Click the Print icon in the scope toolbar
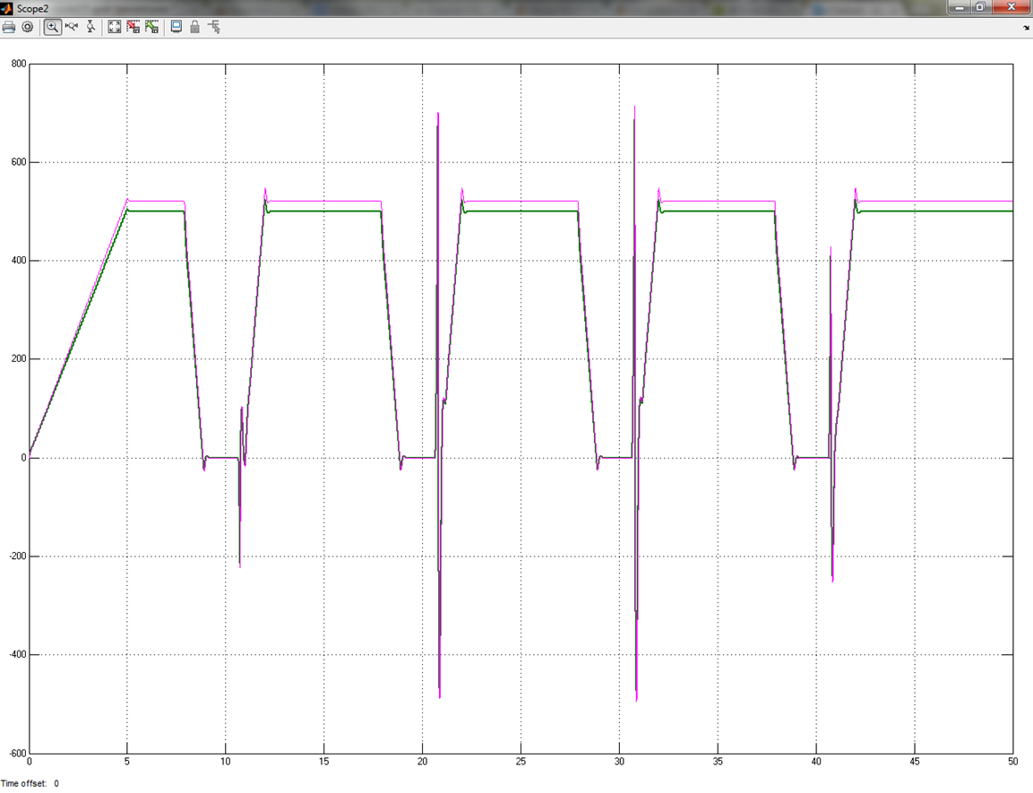The height and width of the screenshot is (793, 1033). coord(9,27)
